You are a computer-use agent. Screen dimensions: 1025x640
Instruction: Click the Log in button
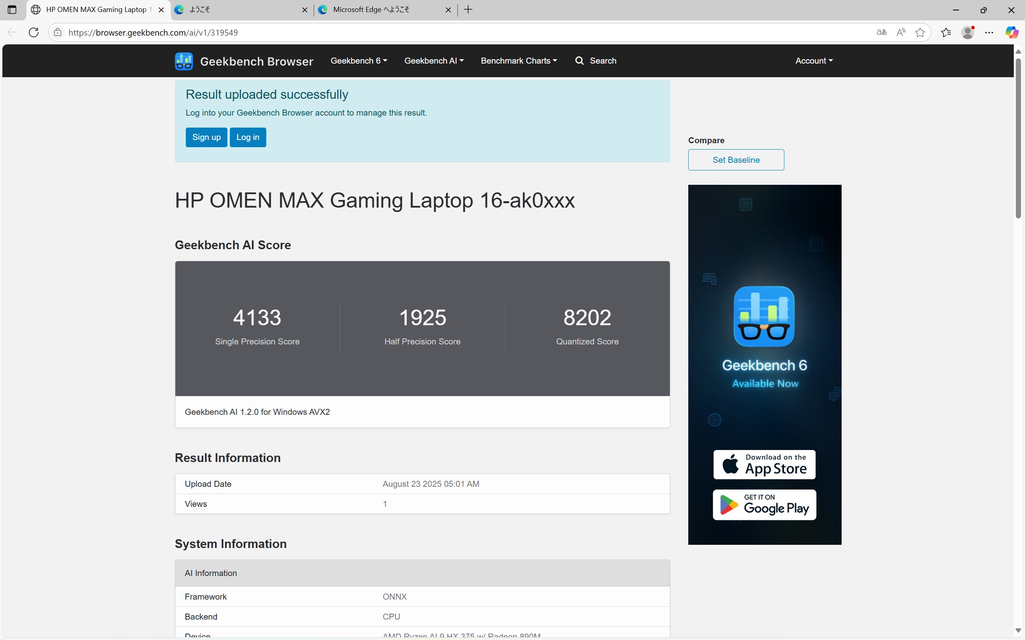click(248, 137)
